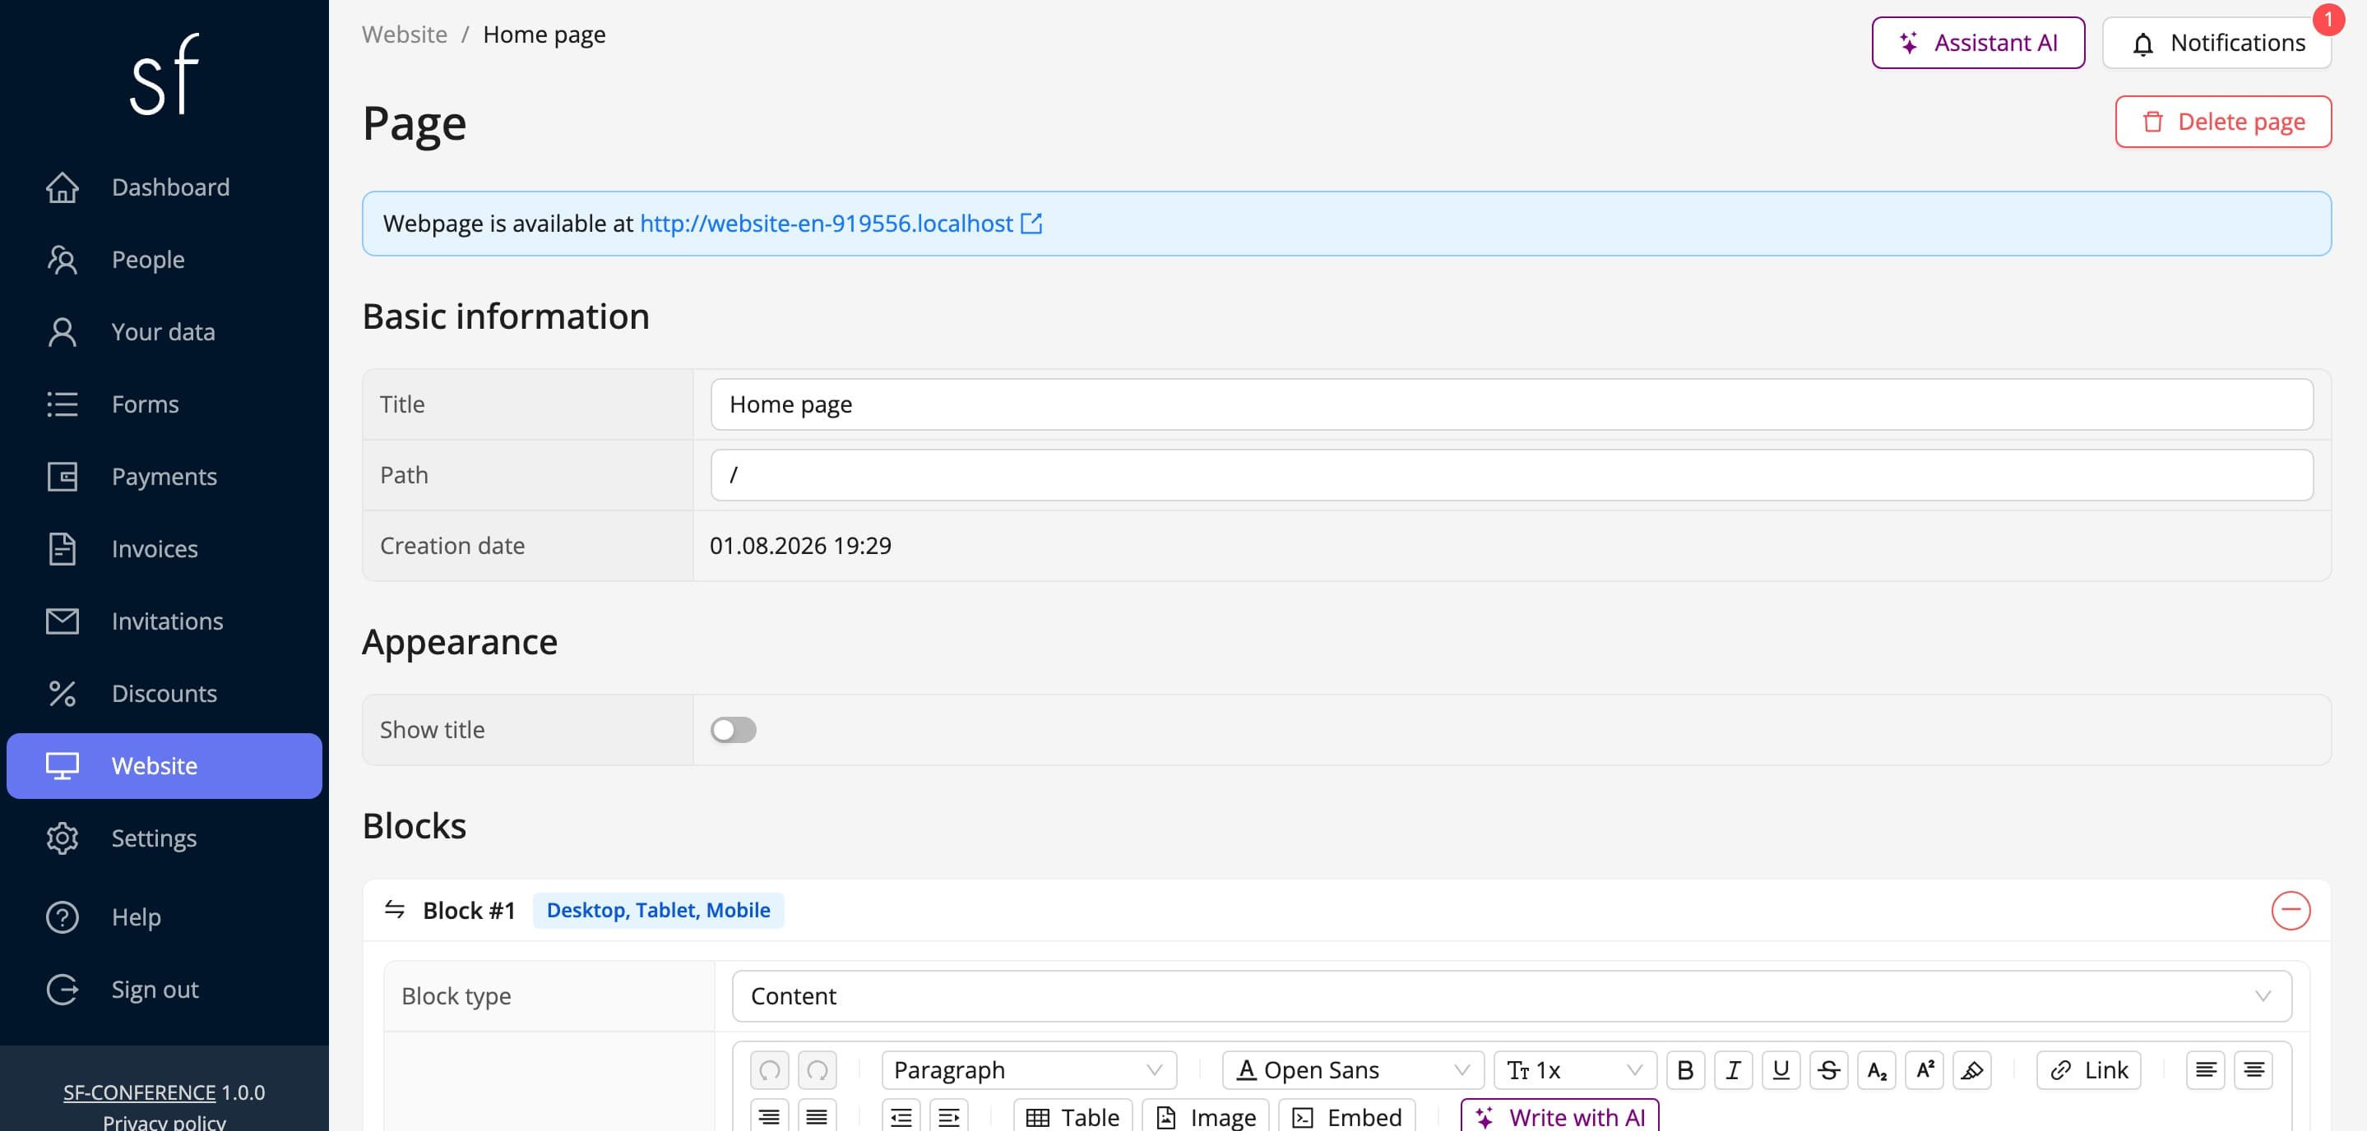Click the sf logo in sidebar
2367x1131 pixels.
[164, 74]
